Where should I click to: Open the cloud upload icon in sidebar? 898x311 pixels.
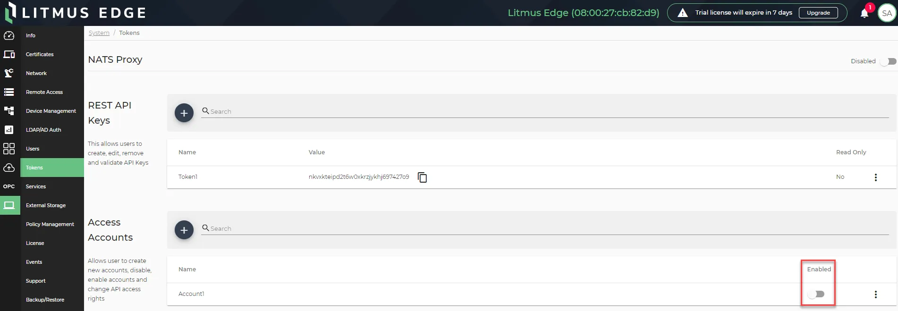coord(9,168)
